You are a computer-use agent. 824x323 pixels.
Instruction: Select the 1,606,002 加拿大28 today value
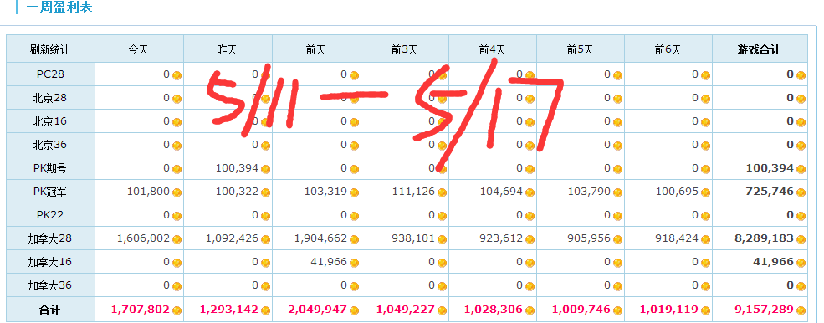tap(143, 238)
